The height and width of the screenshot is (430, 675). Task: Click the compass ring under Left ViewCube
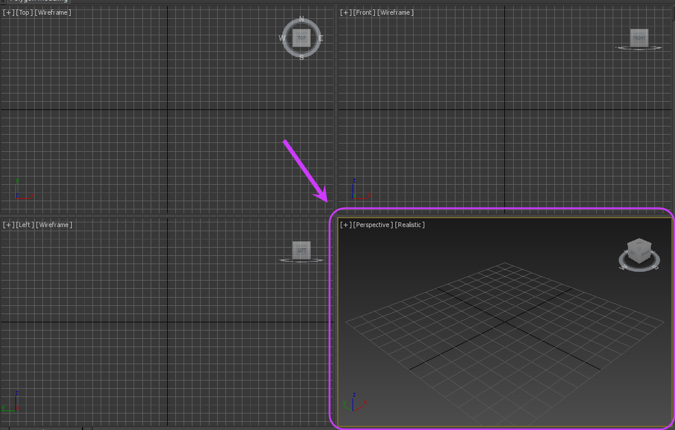click(301, 261)
